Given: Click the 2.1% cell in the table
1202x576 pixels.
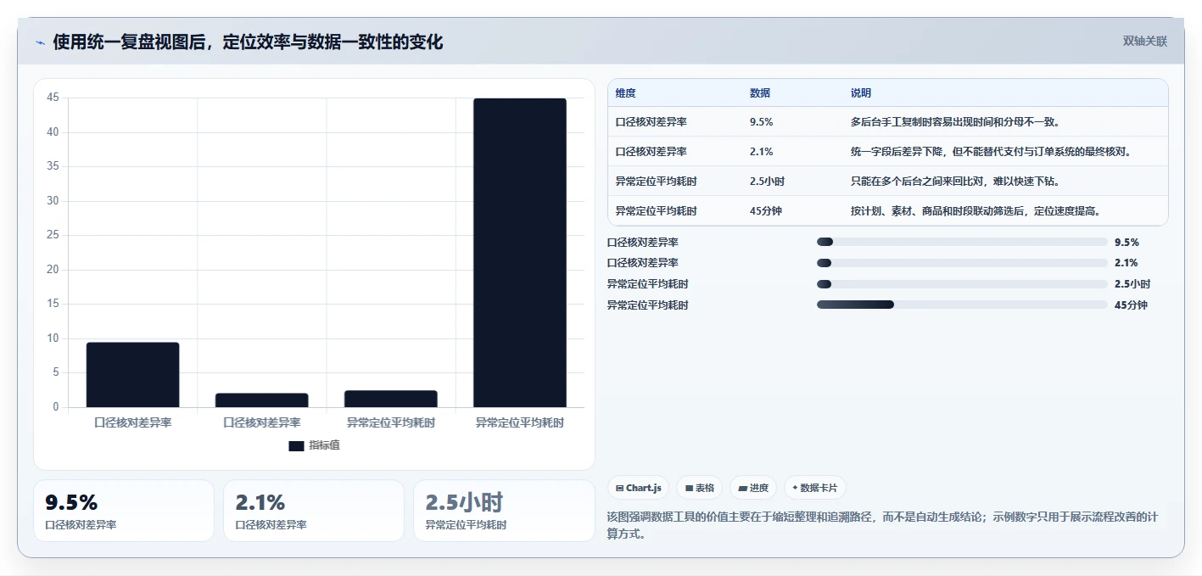Looking at the screenshot, I should [x=761, y=152].
